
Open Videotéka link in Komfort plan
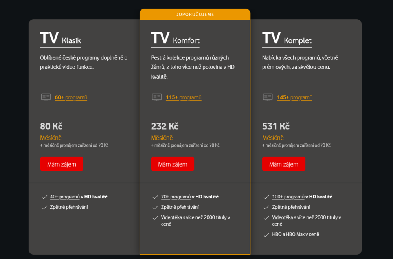(171, 217)
